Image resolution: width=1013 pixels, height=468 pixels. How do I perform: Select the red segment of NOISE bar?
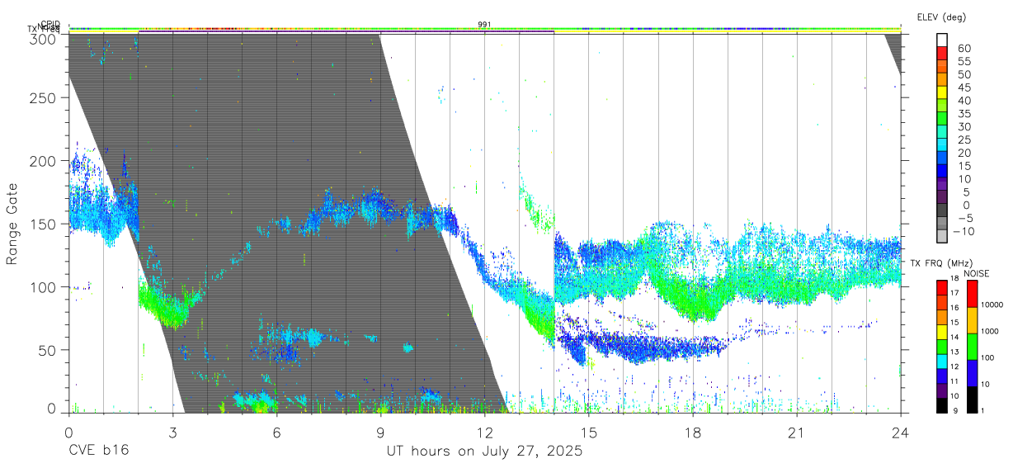tap(972, 294)
